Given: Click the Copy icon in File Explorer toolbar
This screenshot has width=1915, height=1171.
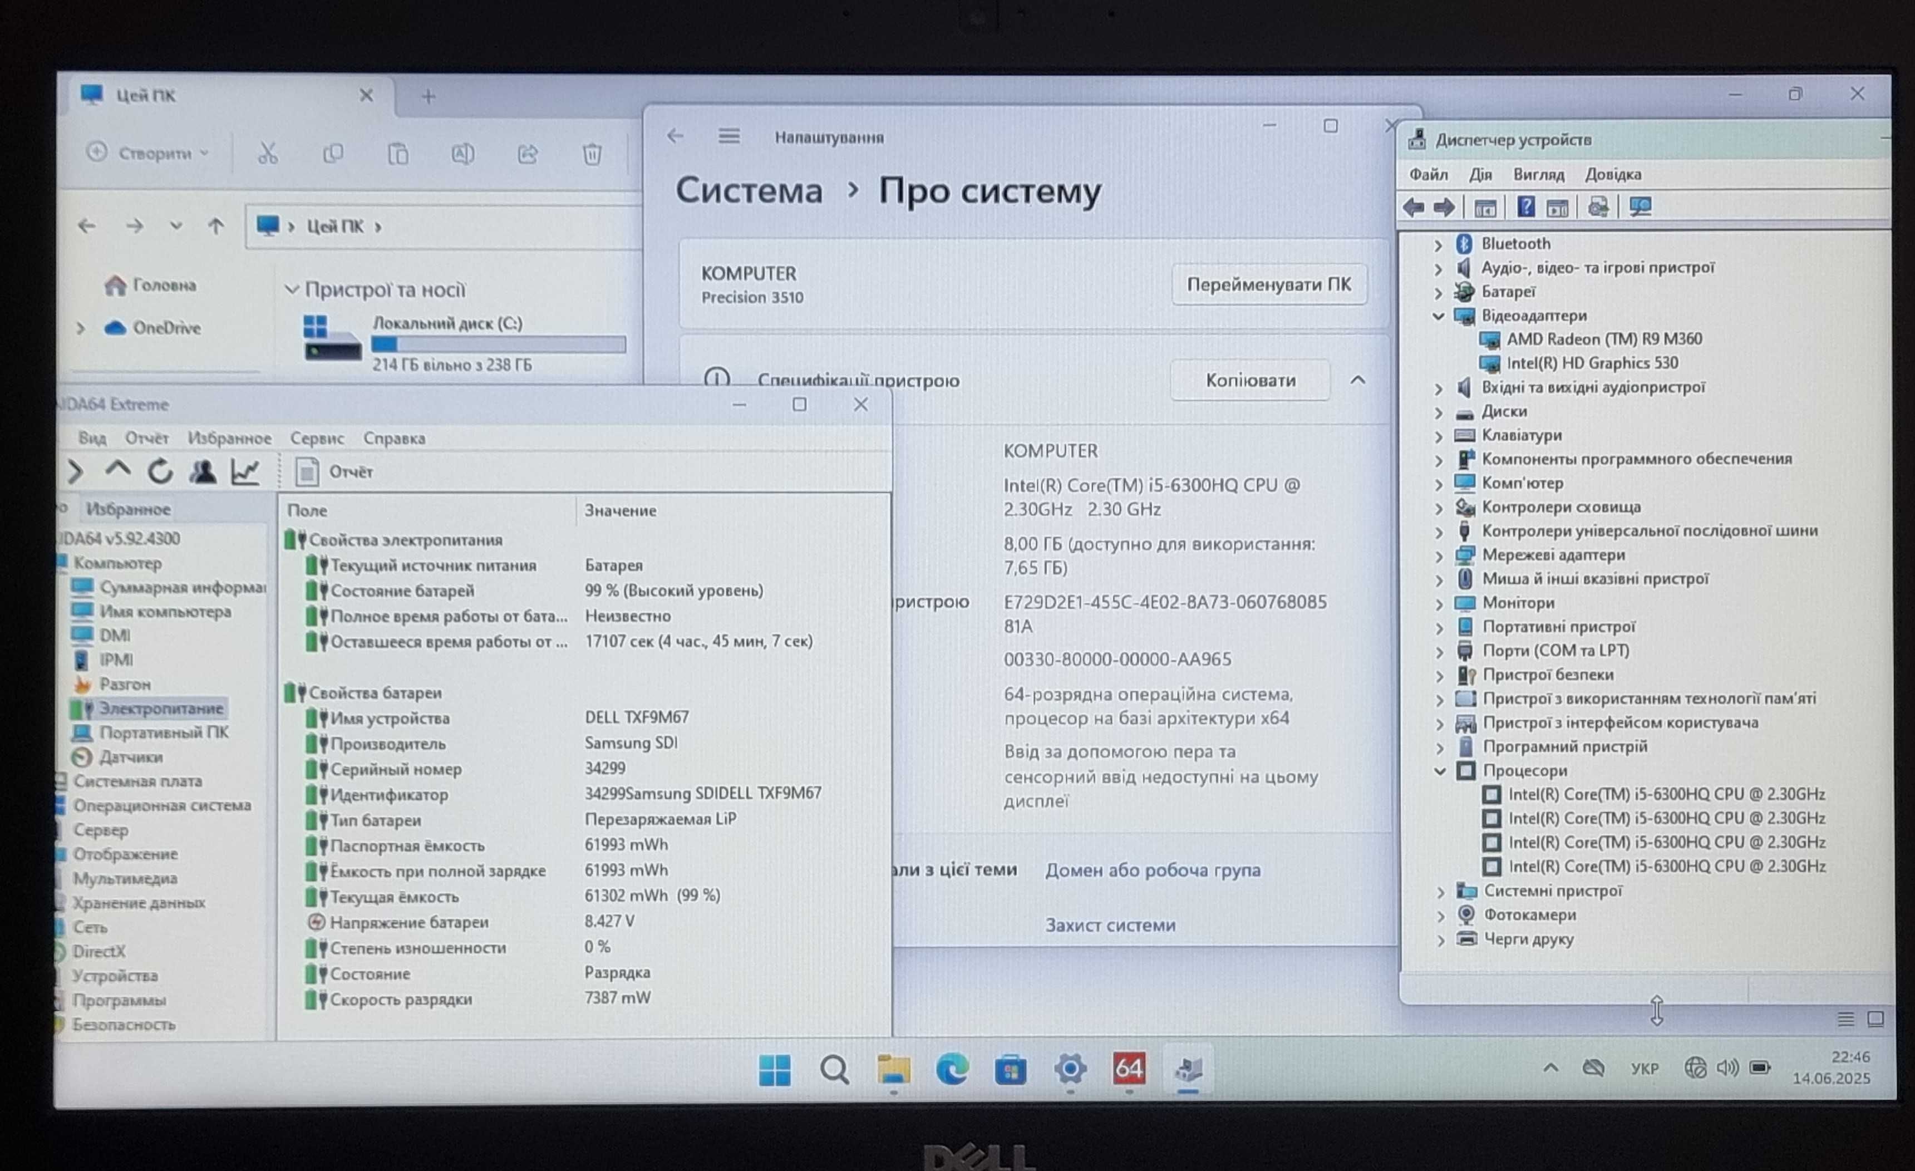Looking at the screenshot, I should [x=333, y=154].
